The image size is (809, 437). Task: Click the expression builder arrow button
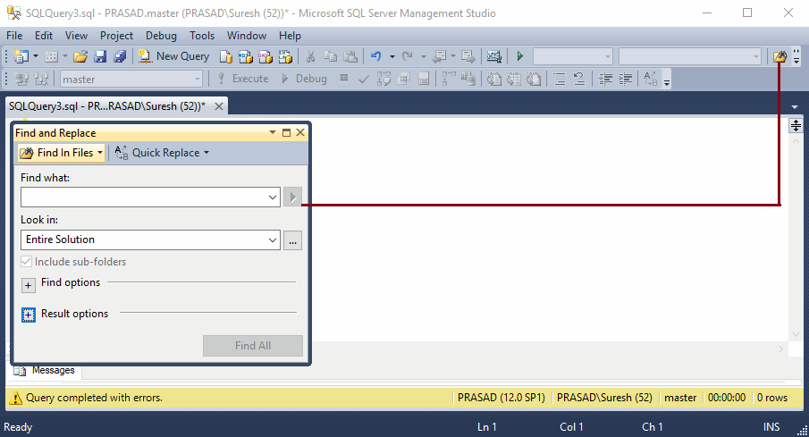click(x=292, y=197)
